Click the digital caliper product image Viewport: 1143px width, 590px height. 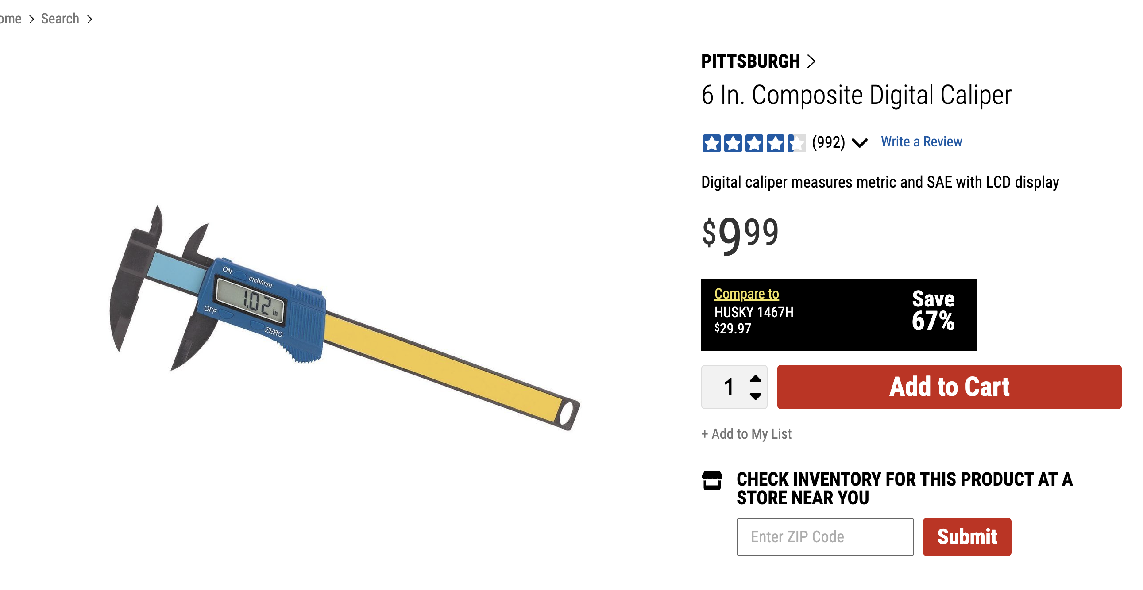344,317
